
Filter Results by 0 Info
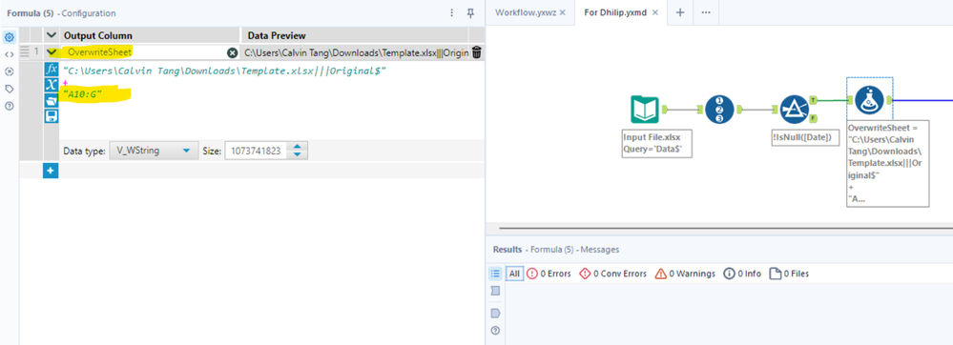tap(742, 274)
